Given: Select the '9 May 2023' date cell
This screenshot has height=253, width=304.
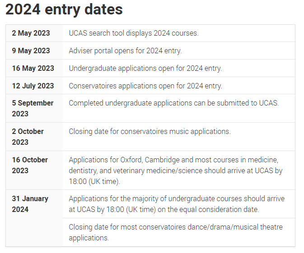Looking at the screenshot, I should tap(34, 51).
